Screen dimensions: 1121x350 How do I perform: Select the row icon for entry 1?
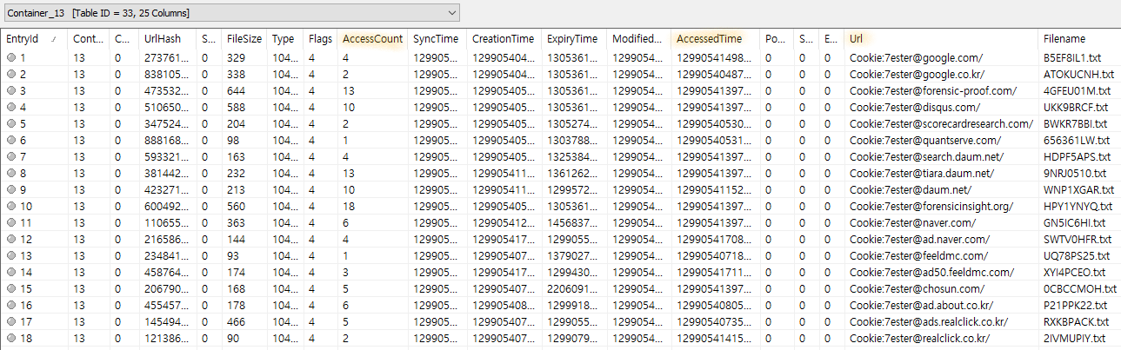[x=10, y=57]
